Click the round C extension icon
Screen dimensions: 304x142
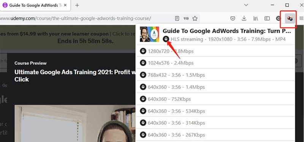tap(279, 19)
